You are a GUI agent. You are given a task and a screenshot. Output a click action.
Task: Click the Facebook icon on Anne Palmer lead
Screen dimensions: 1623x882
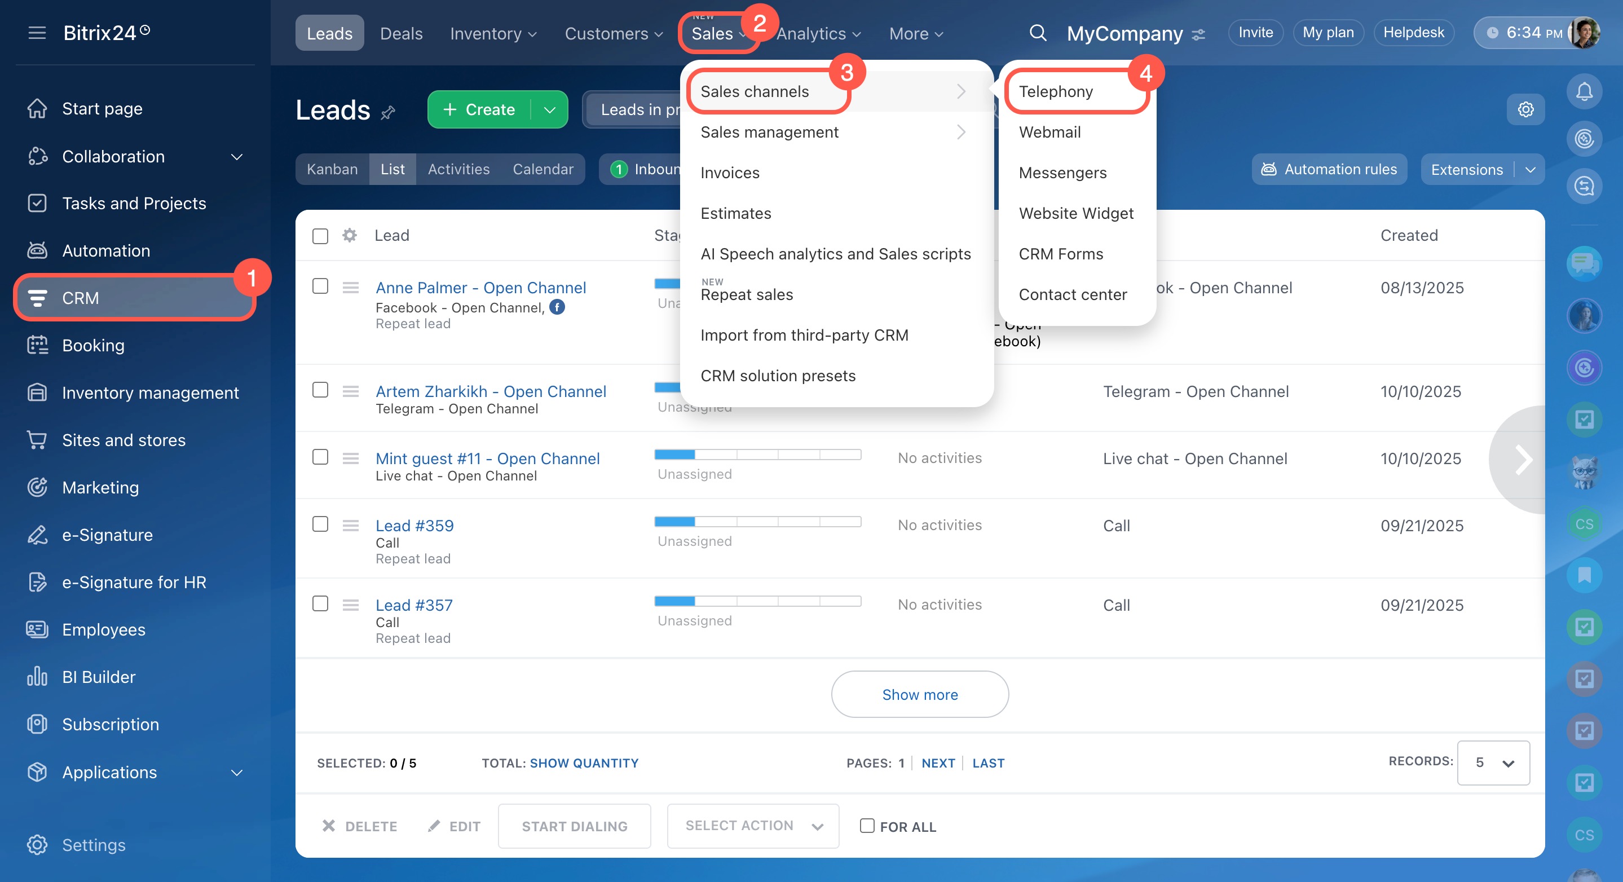(x=557, y=307)
